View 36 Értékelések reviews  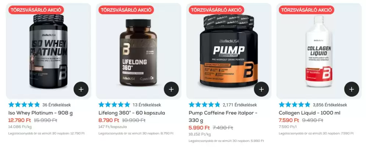point(57,105)
